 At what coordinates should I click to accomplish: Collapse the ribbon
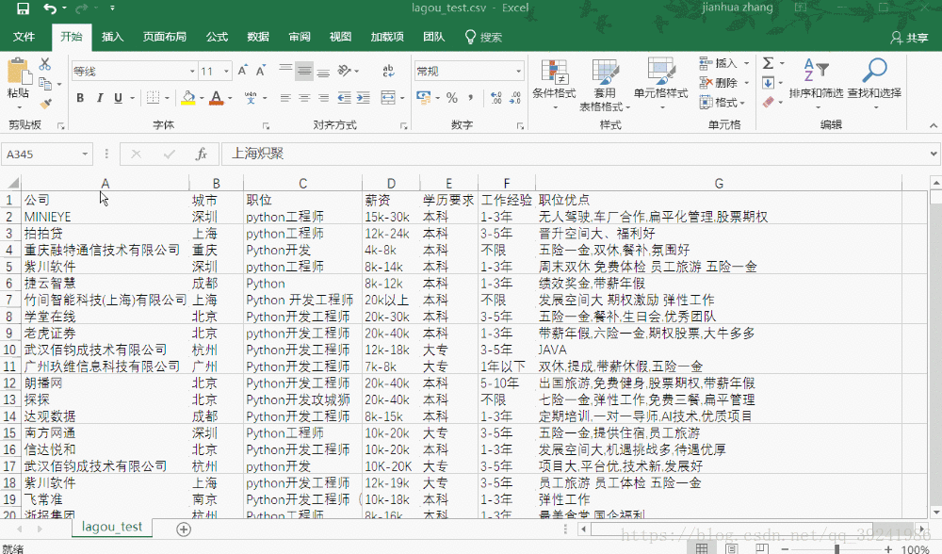[933, 125]
